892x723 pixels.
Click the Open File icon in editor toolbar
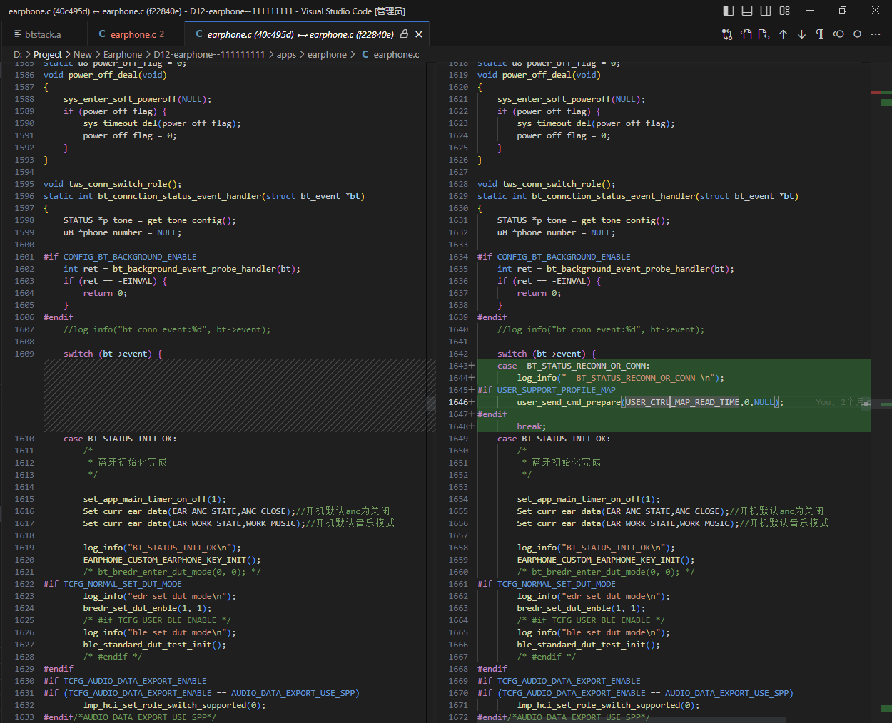click(746, 34)
